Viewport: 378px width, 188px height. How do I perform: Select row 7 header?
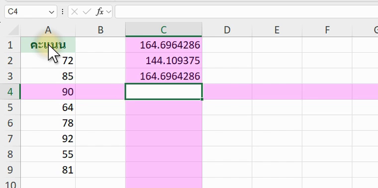pos(10,139)
